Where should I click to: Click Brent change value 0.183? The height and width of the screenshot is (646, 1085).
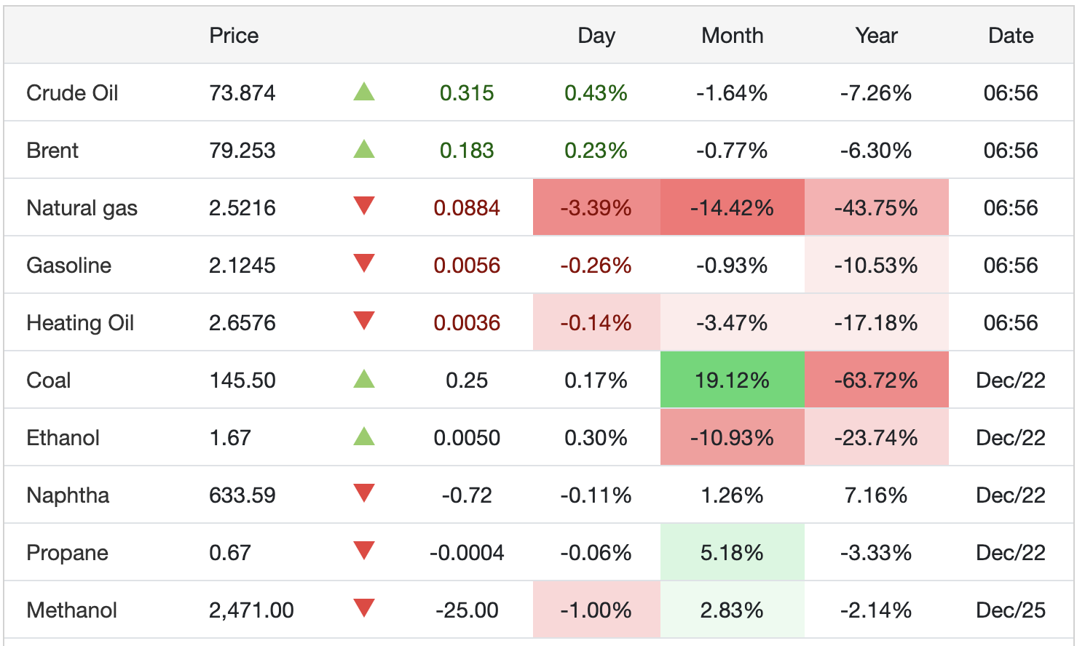[x=467, y=151]
